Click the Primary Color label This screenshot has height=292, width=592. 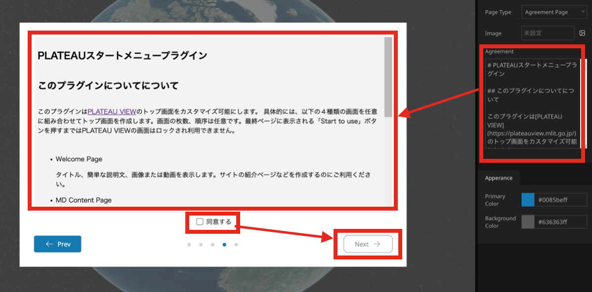click(495, 200)
